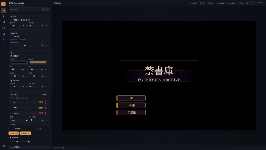This screenshot has width=266, height=150.
Task: Open the gold 線の色 color swatch
Action: (38, 63)
